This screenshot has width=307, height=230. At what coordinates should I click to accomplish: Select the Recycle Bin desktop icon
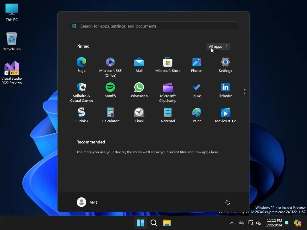(12, 42)
